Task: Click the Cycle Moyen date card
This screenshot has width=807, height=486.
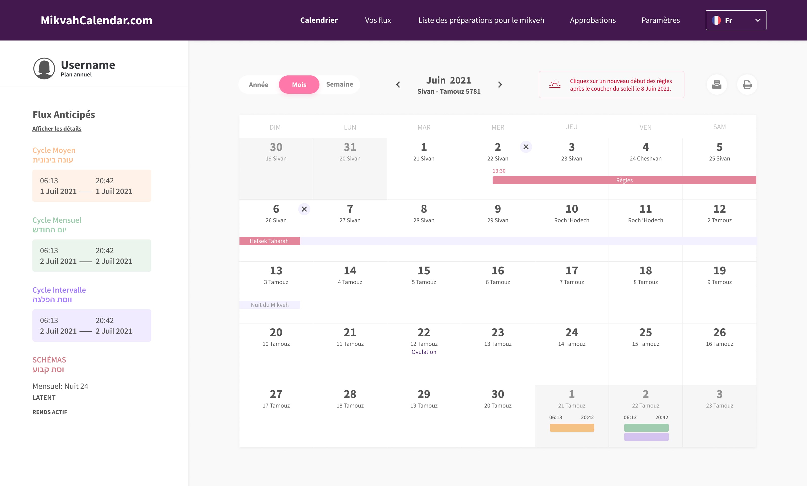Action: [x=92, y=186]
